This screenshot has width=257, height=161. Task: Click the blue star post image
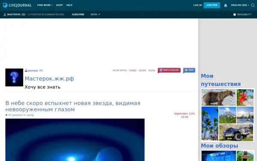click(75, 140)
